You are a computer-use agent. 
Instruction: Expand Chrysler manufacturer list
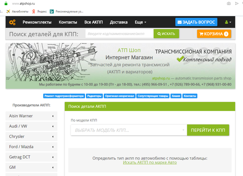point(32,136)
